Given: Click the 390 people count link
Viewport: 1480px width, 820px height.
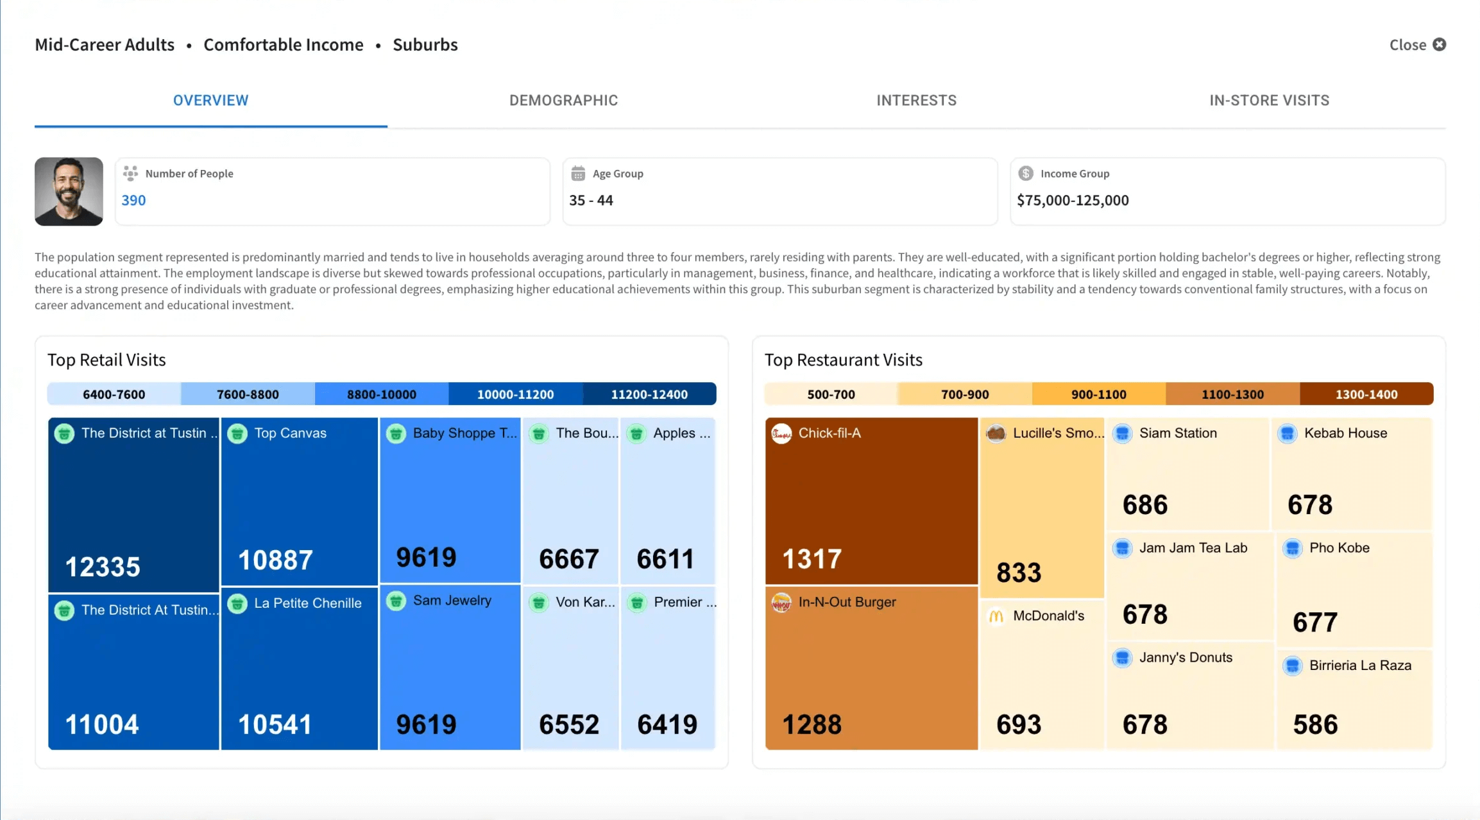Looking at the screenshot, I should pos(133,200).
